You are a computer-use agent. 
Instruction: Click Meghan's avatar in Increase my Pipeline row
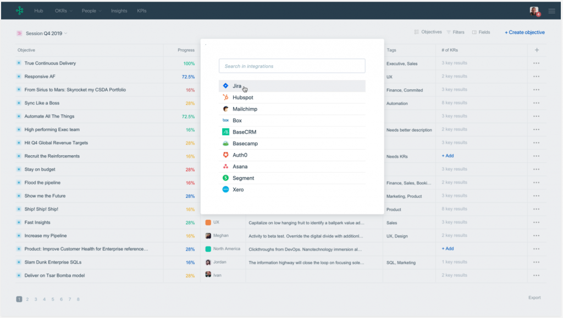(208, 236)
